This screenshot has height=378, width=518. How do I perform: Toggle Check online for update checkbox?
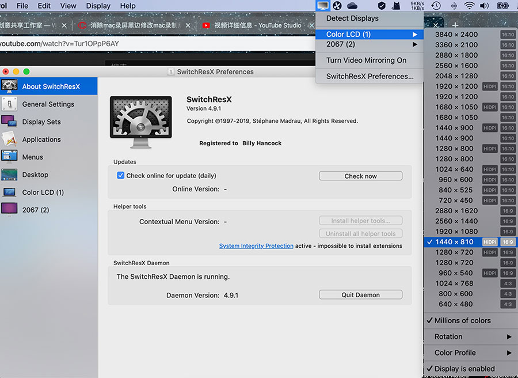coord(121,175)
